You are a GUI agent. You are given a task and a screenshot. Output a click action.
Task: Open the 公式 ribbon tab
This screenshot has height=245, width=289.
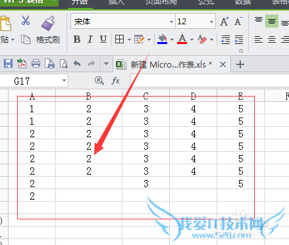coord(206,2)
